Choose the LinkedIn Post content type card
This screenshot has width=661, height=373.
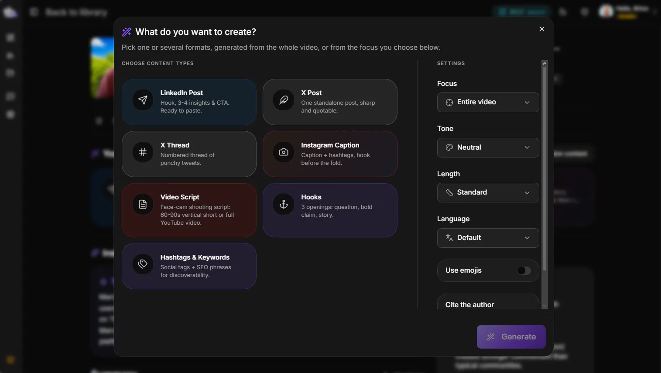tap(189, 102)
